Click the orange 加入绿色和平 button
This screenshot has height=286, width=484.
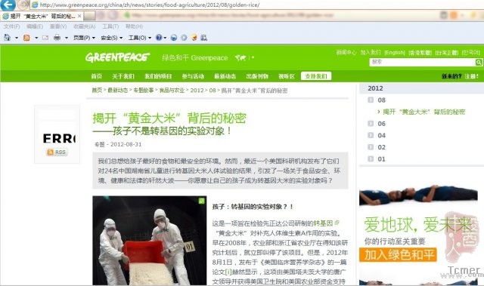pyautogui.click(x=398, y=255)
